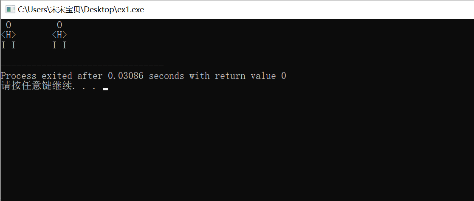
Task: Click the final 0 return code
Action: coord(284,76)
